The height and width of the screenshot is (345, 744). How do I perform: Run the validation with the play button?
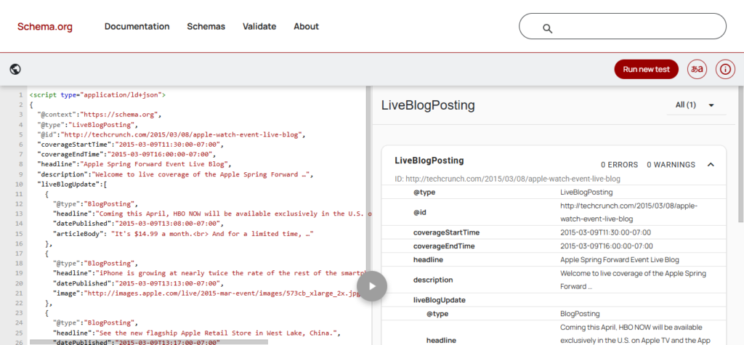point(372,285)
